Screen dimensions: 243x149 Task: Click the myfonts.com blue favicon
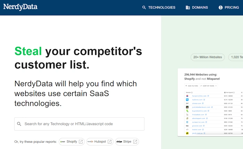point(187,100)
